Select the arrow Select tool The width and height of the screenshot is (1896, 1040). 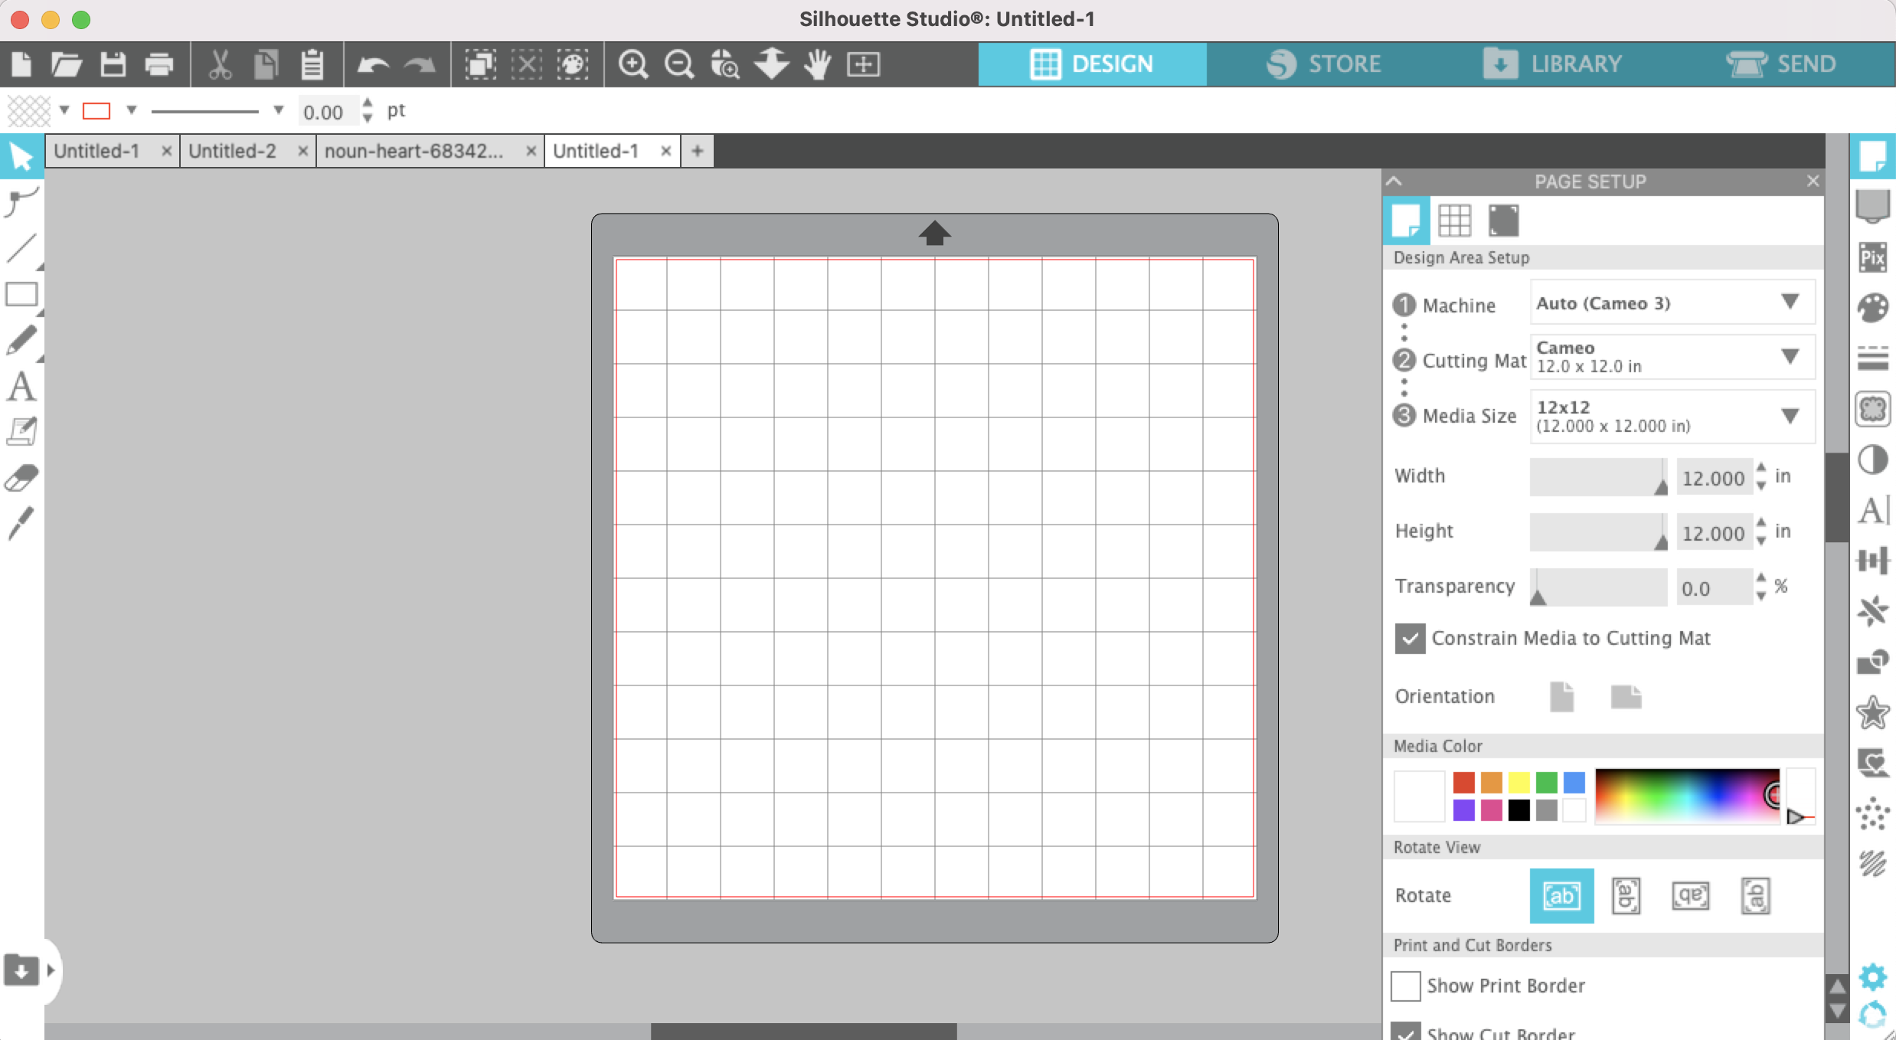(21, 157)
